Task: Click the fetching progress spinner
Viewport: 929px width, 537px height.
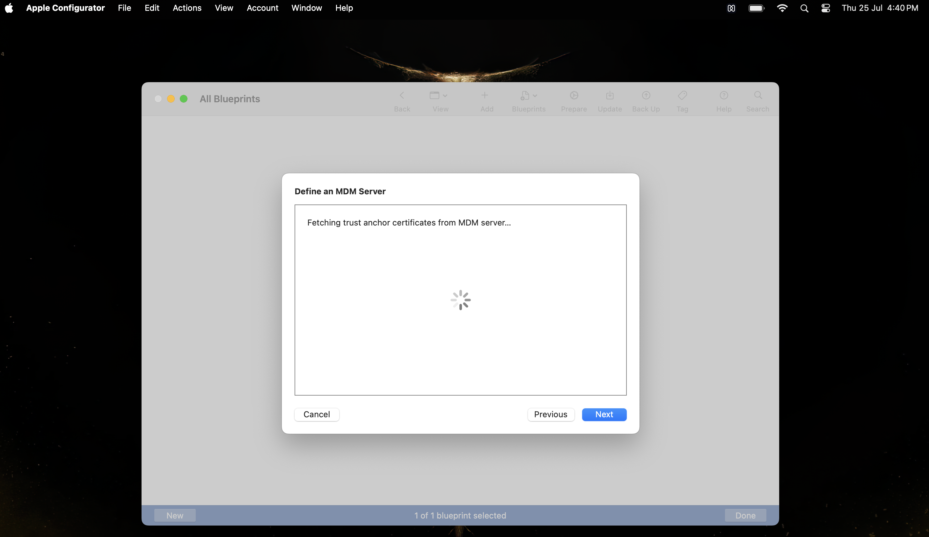Action: point(460,300)
